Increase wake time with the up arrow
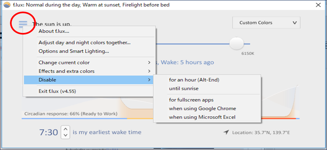Viewport: 327px width, 150px height. pos(65,129)
